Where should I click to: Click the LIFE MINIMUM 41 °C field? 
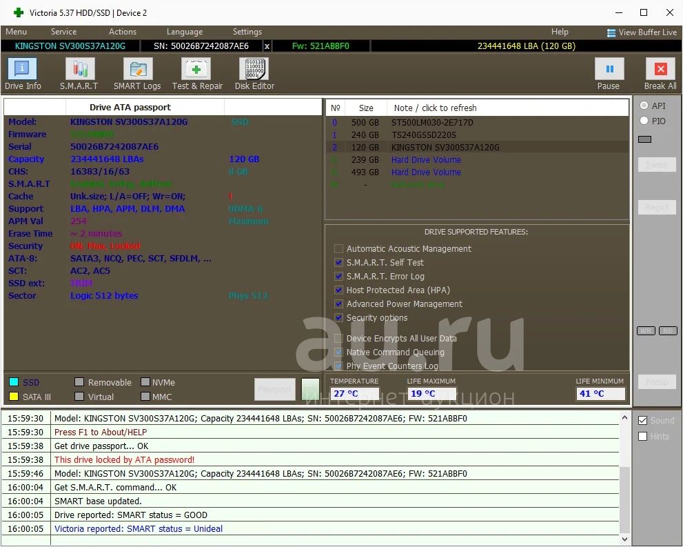(x=600, y=394)
